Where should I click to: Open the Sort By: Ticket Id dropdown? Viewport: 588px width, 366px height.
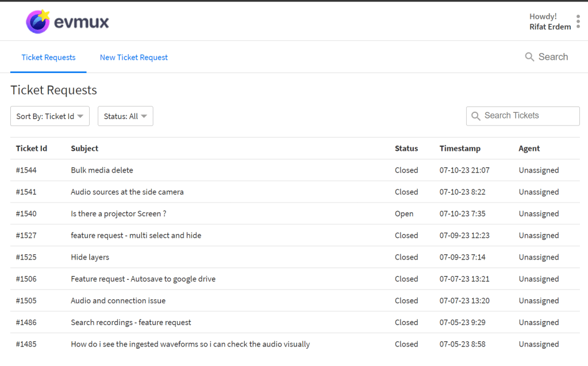[50, 116]
